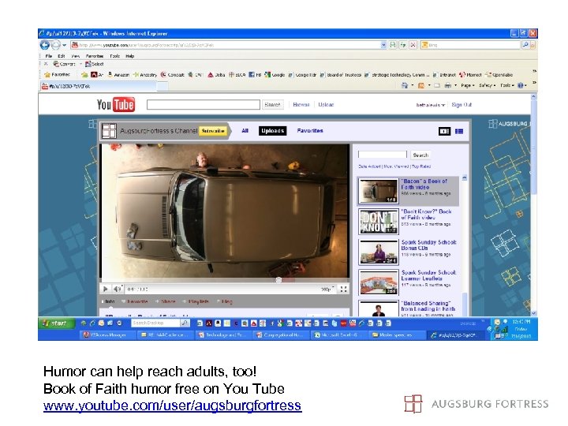Screen dimensions: 568x426
Task: Click the channel Search button
Action: (420, 155)
